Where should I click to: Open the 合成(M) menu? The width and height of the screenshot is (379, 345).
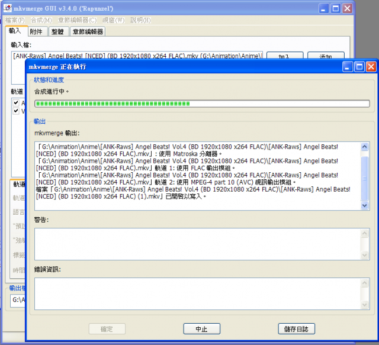click(x=41, y=20)
